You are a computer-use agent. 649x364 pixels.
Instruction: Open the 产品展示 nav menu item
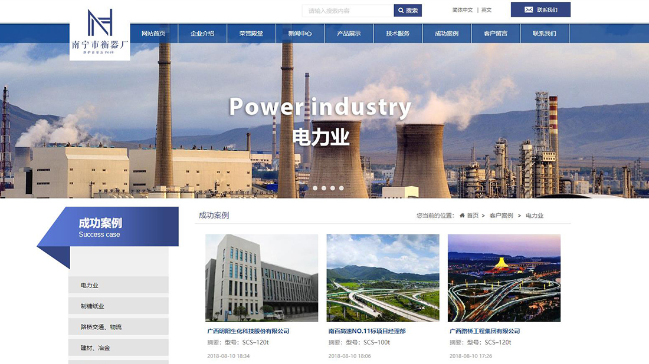point(349,34)
